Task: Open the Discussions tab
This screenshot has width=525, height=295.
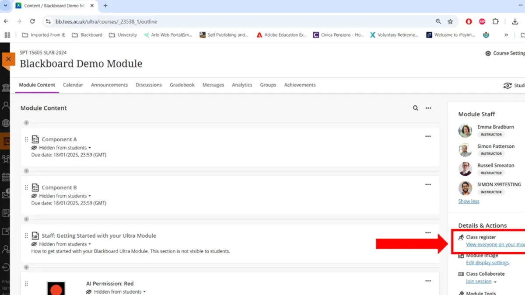Action: (149, 85)
